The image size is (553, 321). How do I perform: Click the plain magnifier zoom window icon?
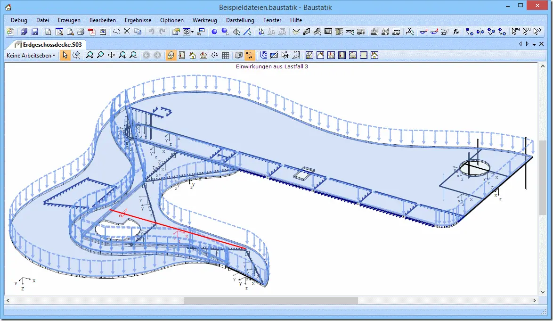pos(100,55)
